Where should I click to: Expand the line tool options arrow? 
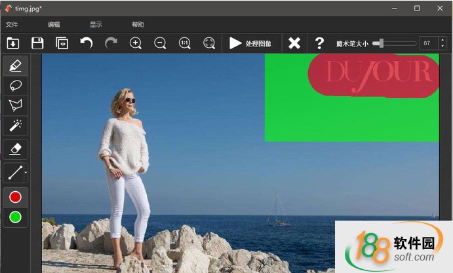[x=26, y=173]
